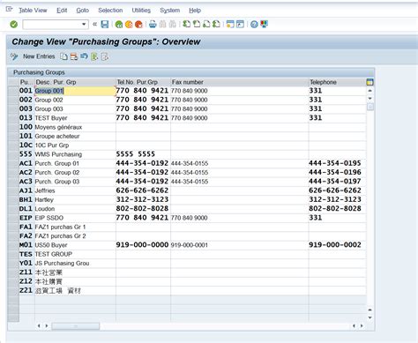Click the Pu... column header
Viewport: 418px width, 343px height.
(x=26, y=82)
